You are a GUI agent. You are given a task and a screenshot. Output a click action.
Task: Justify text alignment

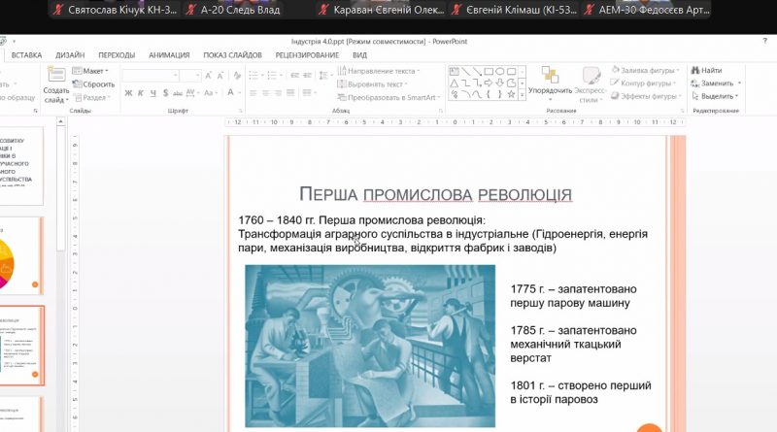(x=290, y=93)
